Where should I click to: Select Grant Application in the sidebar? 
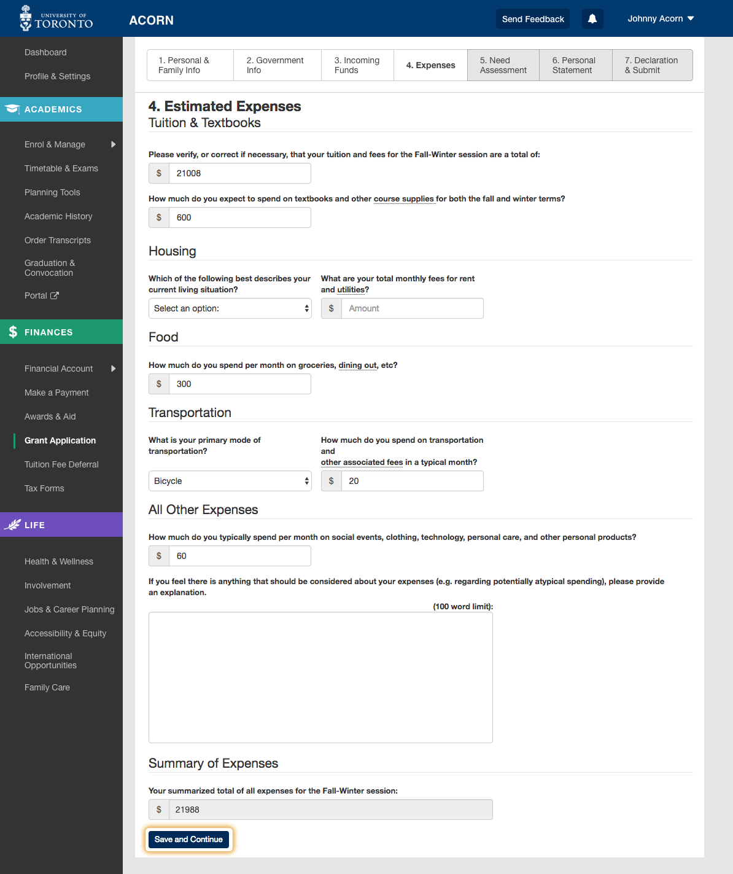(60, 440)
